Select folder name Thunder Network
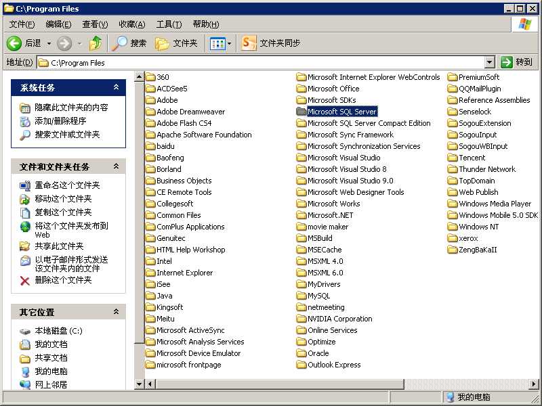 pyautogui.click(x=486, y=169)
